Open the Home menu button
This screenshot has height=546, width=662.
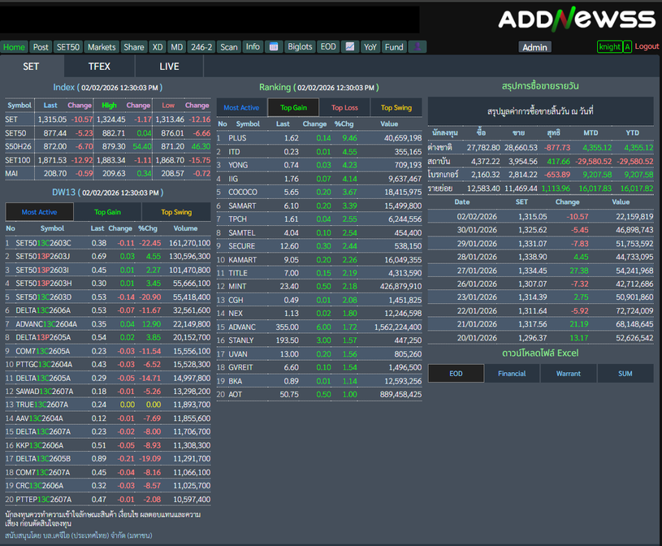[x=15, y=47]
